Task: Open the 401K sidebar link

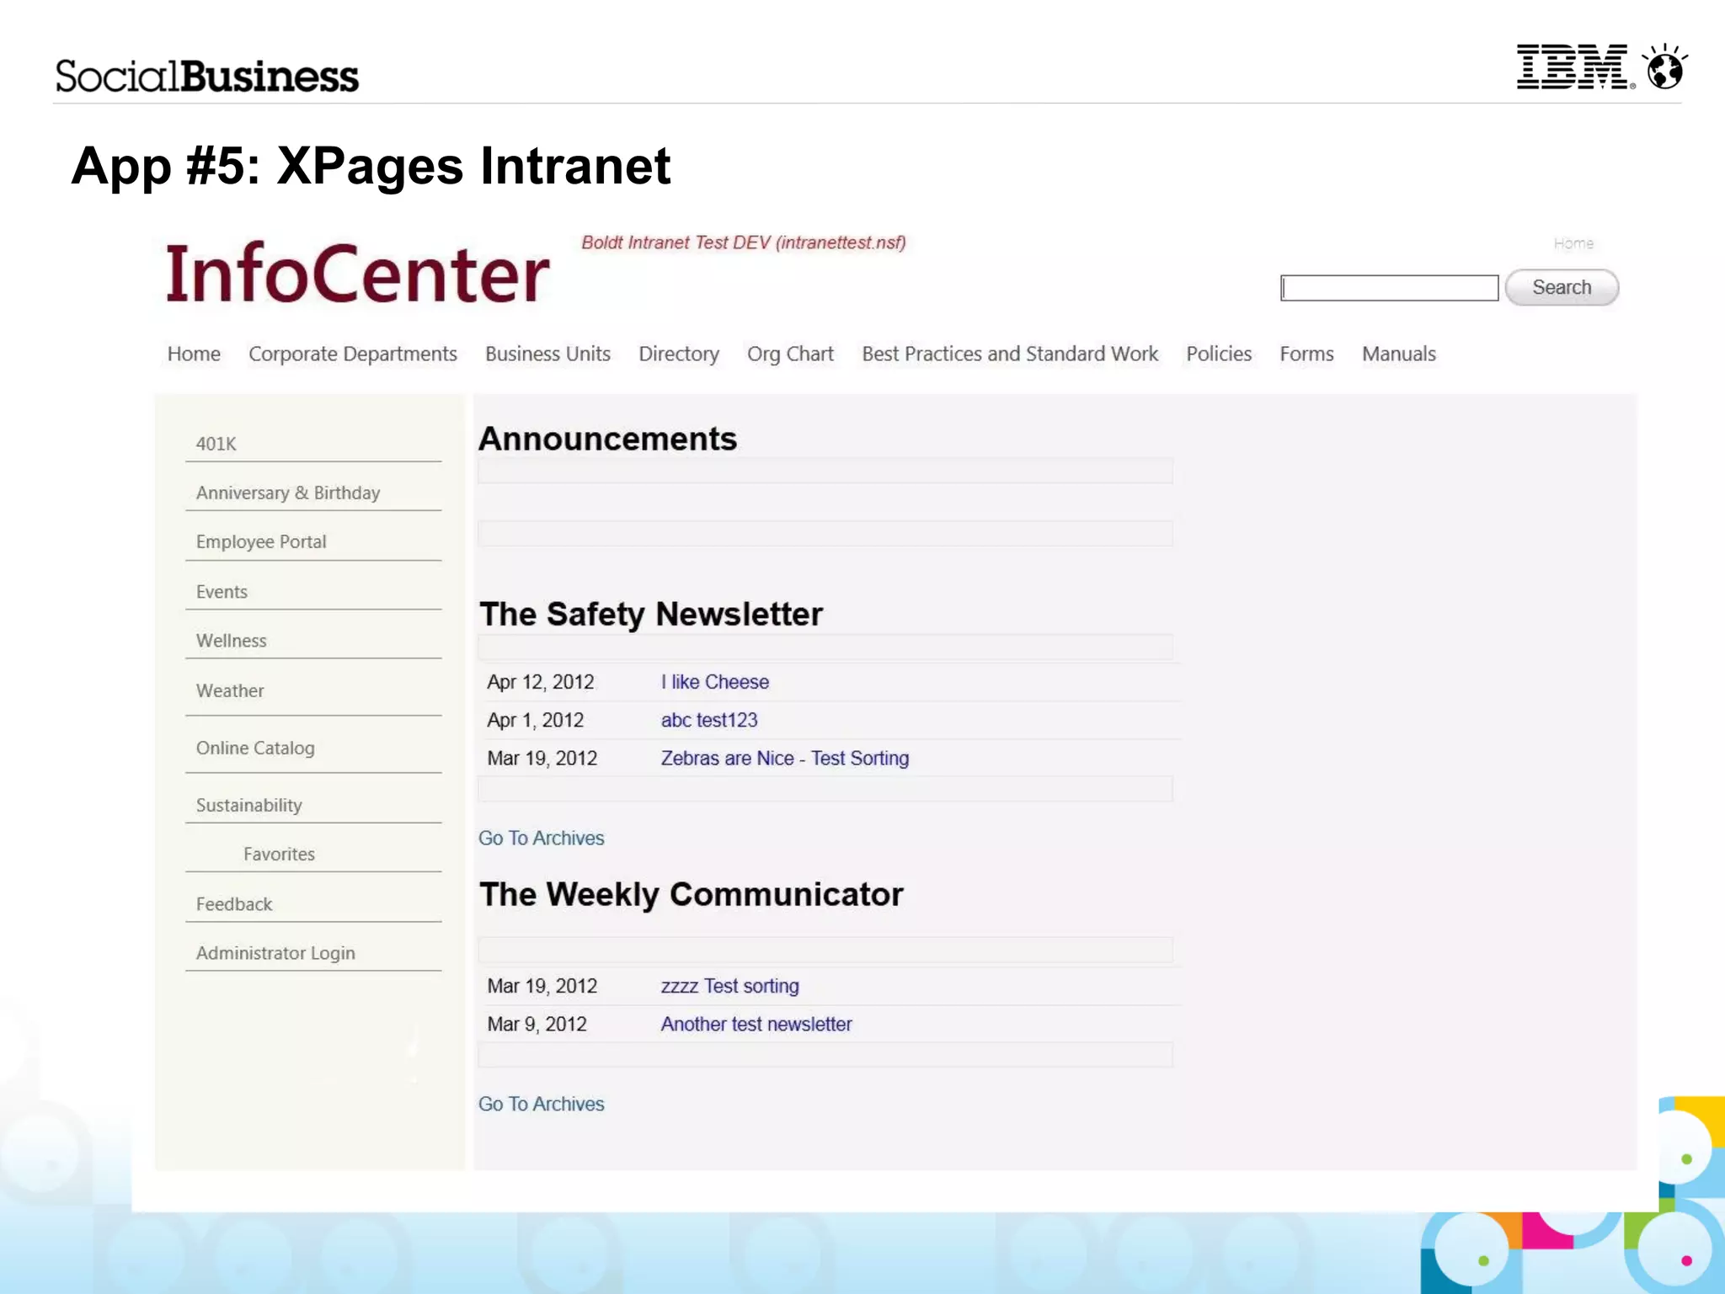Action: click(x=216, y=444)
